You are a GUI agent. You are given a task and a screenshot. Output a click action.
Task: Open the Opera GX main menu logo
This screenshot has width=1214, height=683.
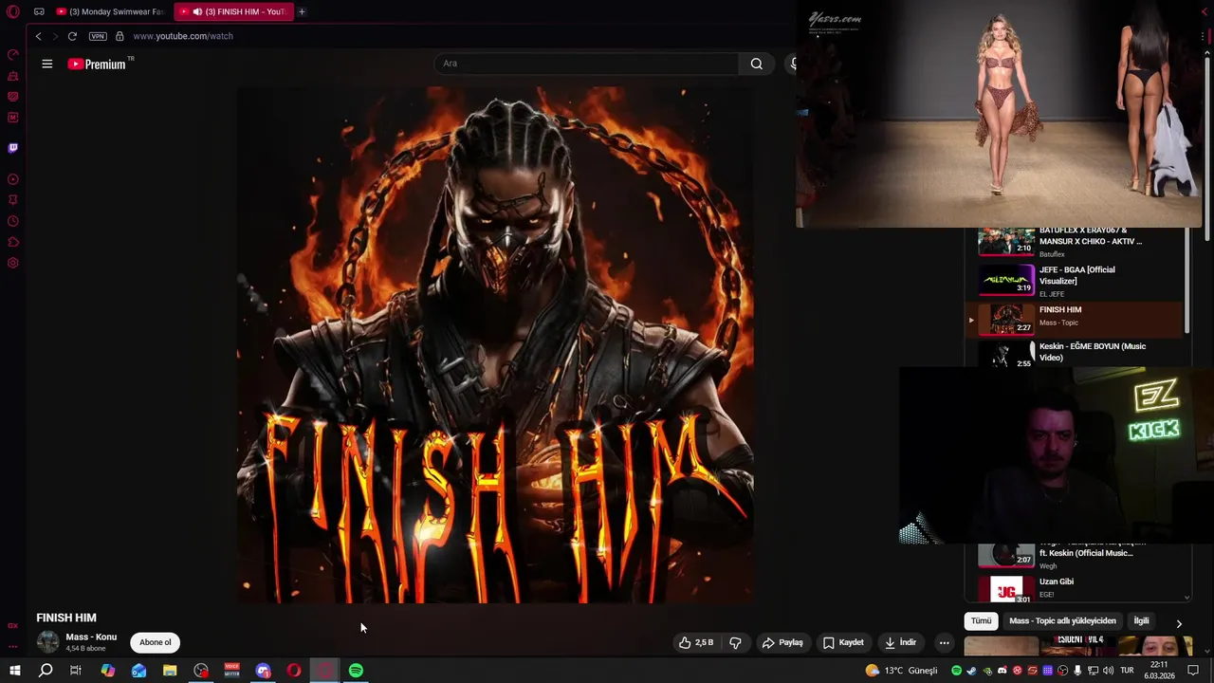(13, 11)
